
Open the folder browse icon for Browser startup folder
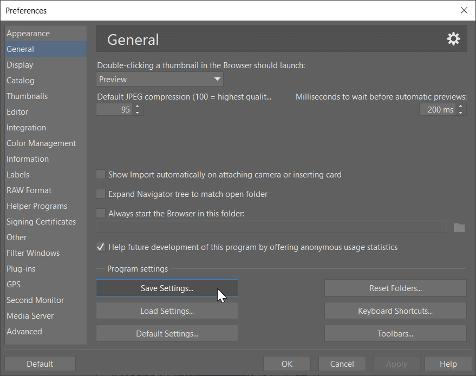(x=459, y=228)
